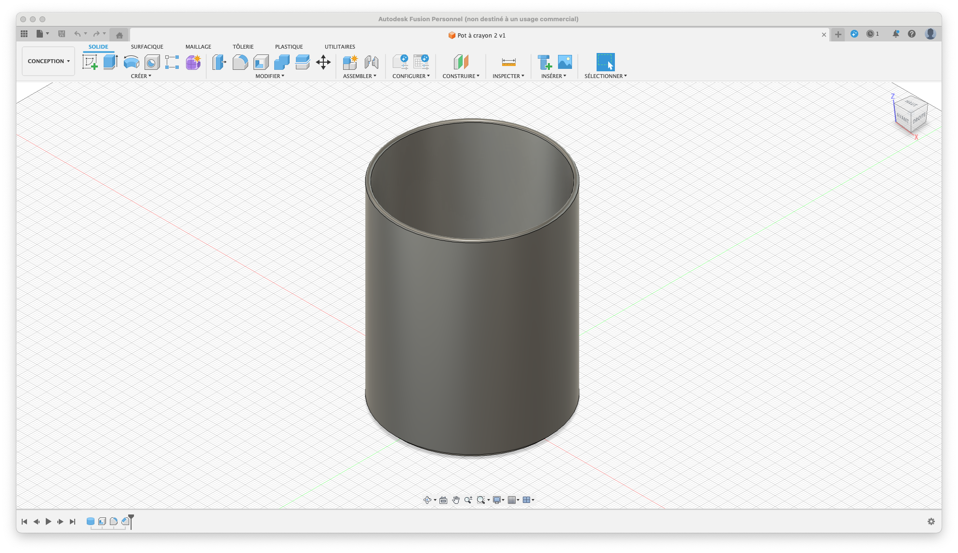The image size is (958, 553).
Task: Click the New Component icon
Action: click(350, 62)
